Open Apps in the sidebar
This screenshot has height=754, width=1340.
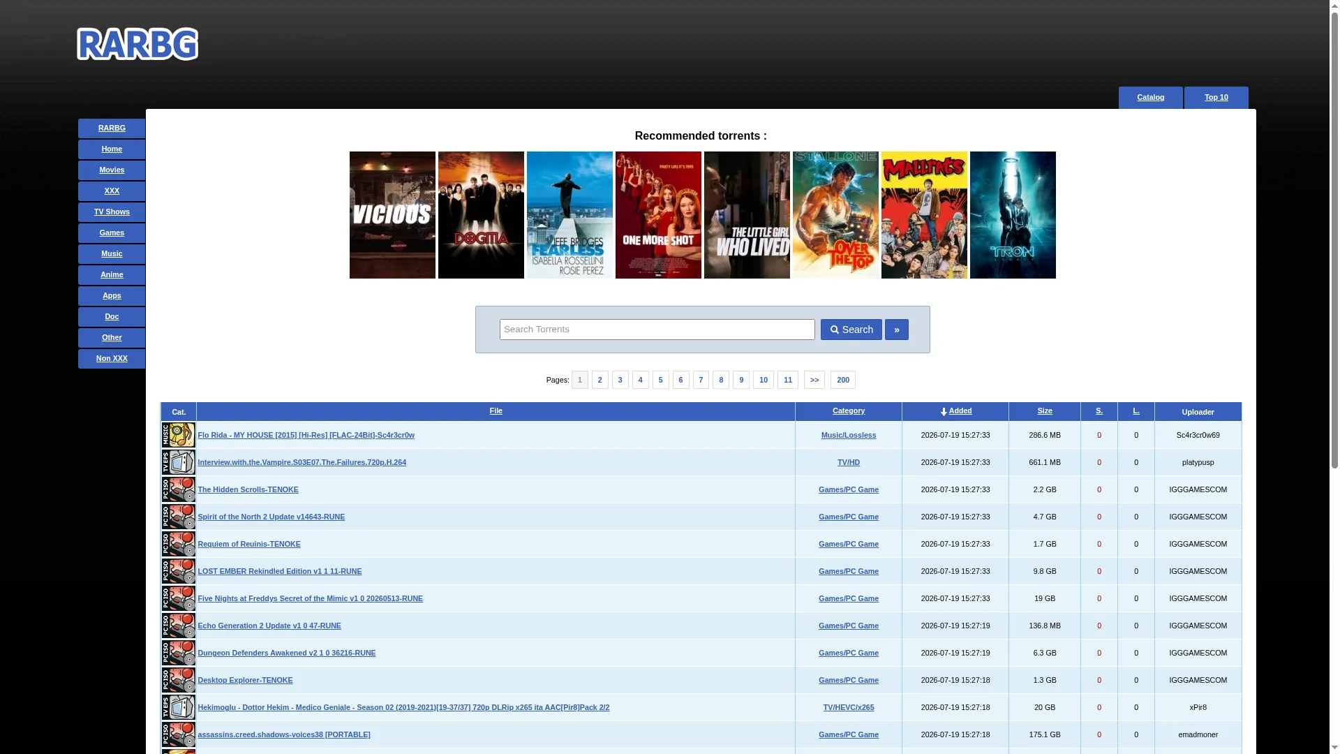pos(112,296)
